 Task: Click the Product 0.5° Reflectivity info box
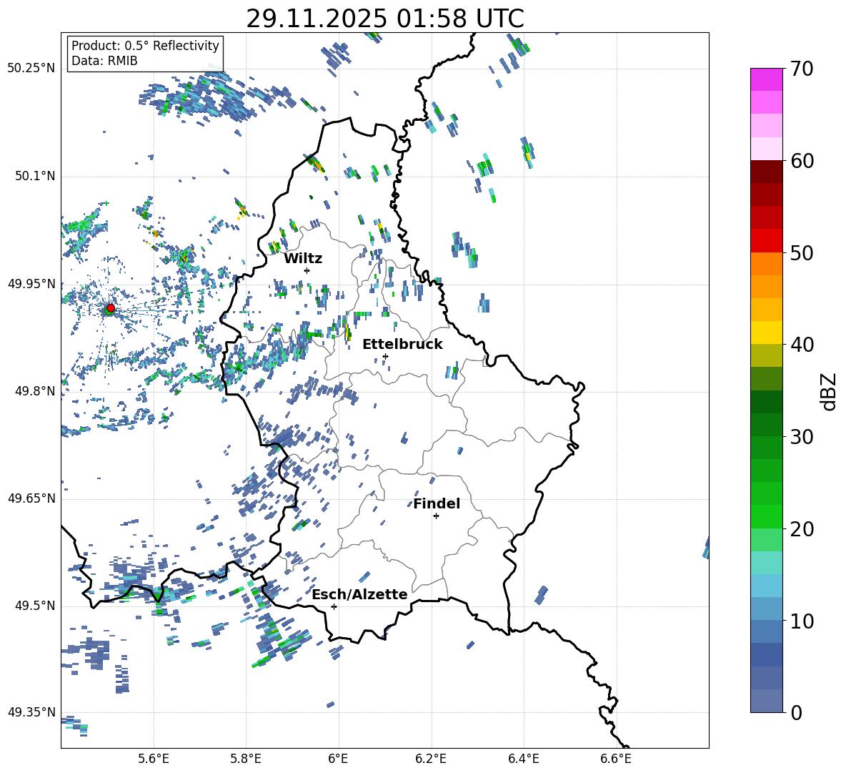[145, 54]
